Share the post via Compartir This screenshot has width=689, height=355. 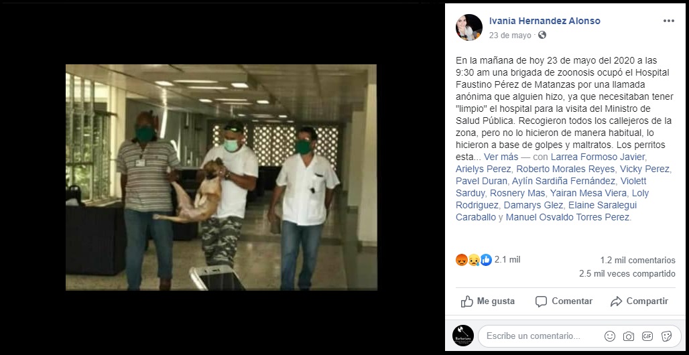pos(639,301)
